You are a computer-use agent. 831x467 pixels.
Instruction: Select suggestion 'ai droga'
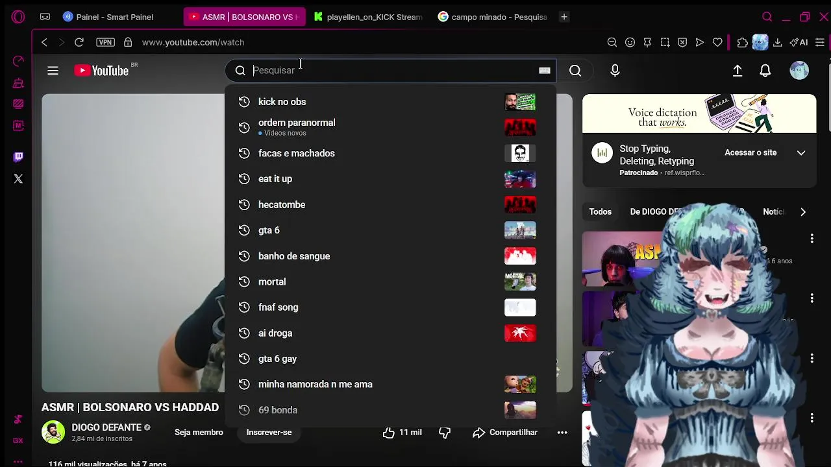tap(390, 333)
